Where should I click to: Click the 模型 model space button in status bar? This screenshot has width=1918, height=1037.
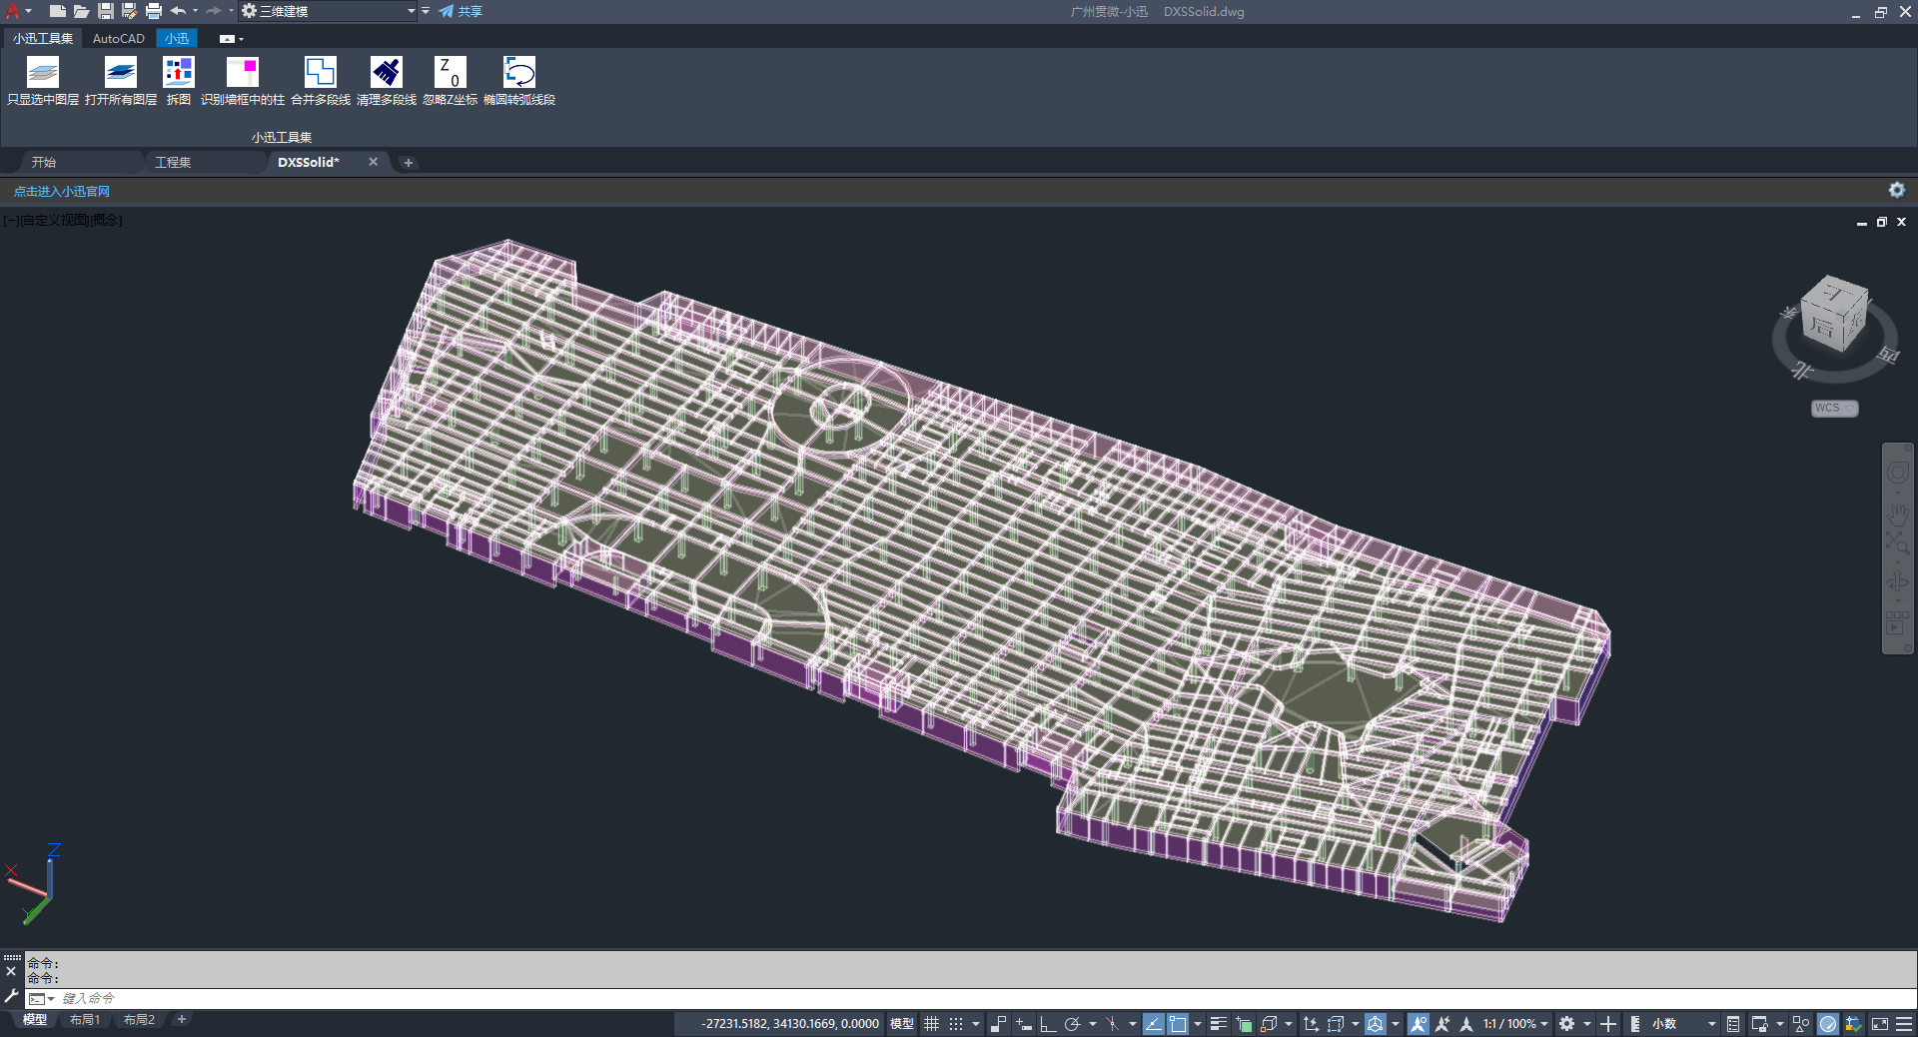click(901, 1024)
